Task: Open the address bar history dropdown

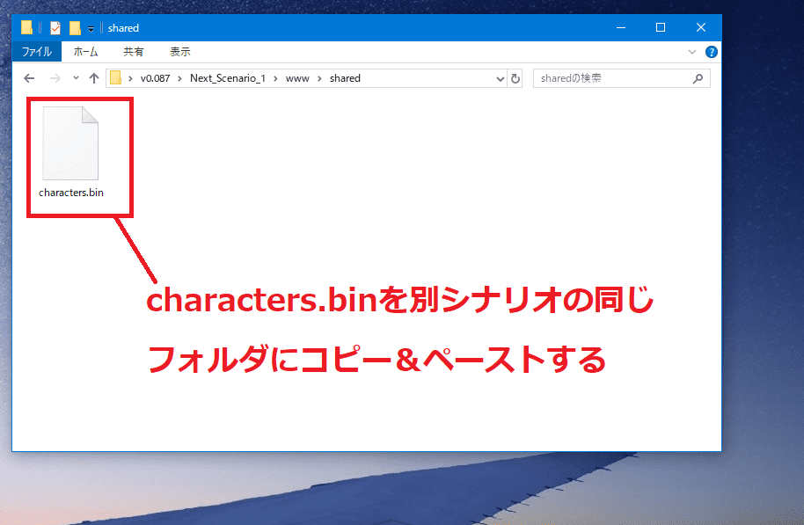Action: pos(500,79)
